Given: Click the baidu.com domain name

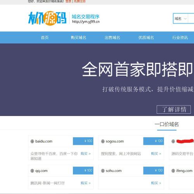Looking at the screenshot, I should pyautogui.click(x=44, y=141).
